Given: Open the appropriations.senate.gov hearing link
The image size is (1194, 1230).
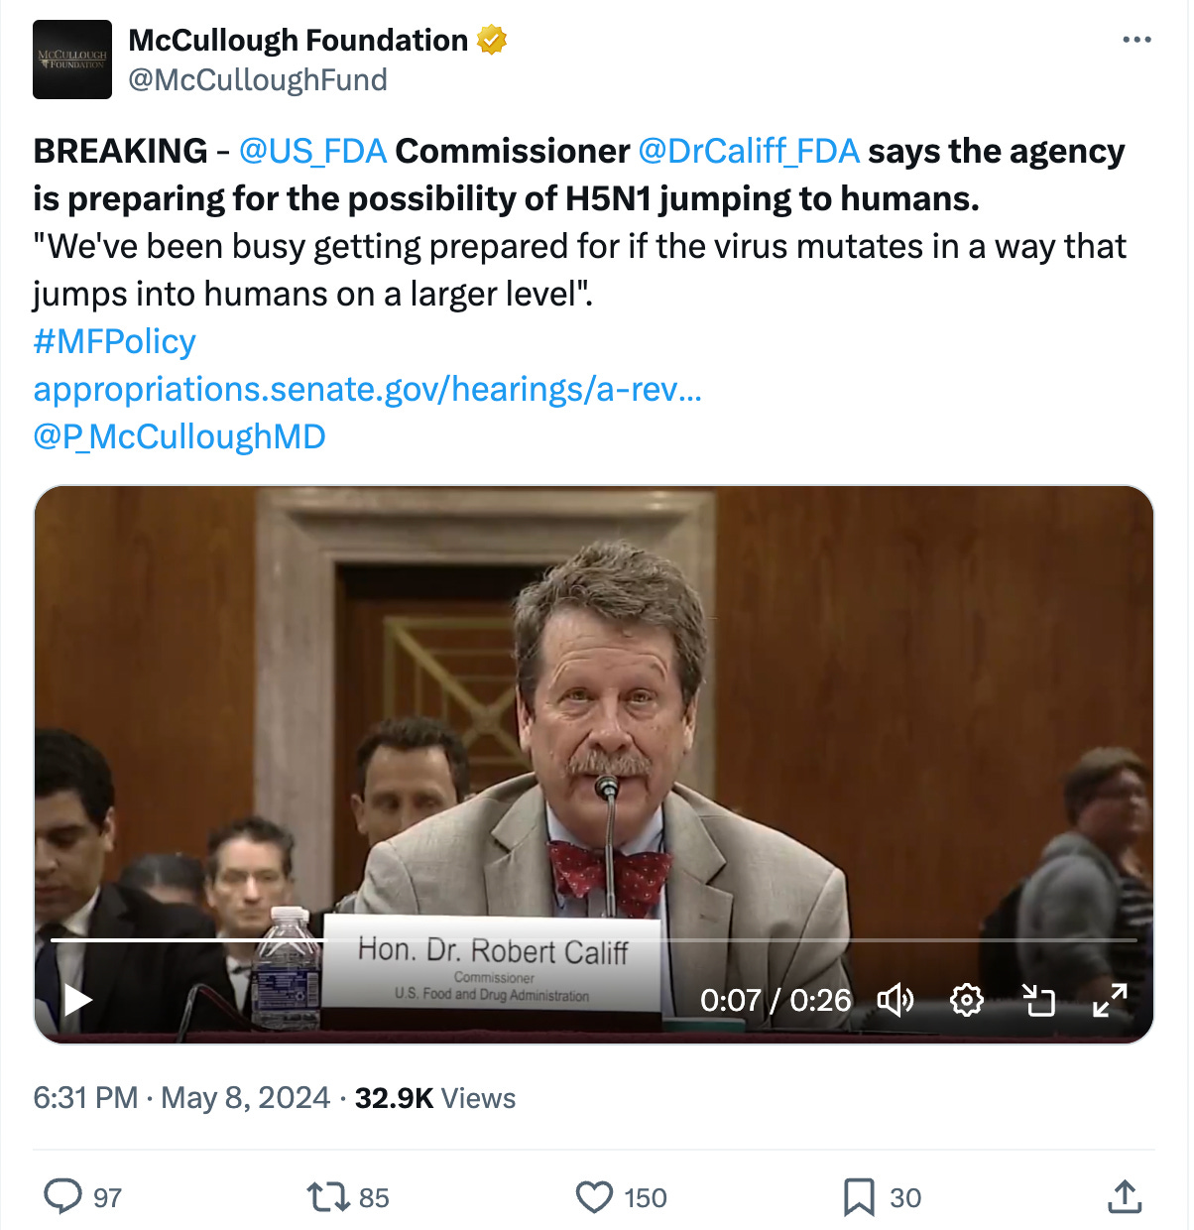Looking at the screenshot, I should [x=367, y=389].
